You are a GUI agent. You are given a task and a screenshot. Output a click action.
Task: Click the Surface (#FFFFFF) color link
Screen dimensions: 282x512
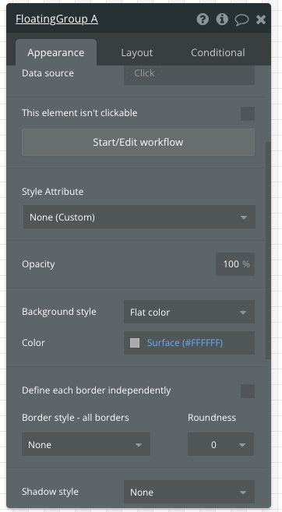coord(185,343)
